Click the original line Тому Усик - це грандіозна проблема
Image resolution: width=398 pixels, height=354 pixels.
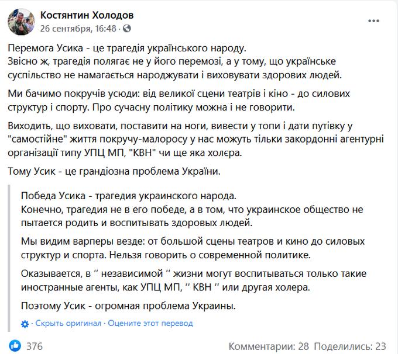click(114, 171)
